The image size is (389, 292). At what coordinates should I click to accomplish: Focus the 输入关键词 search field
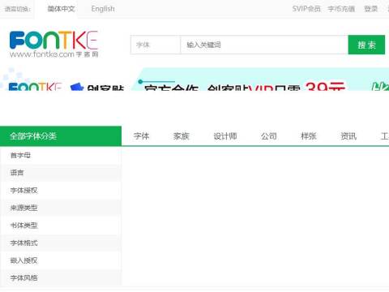pyautogui.click(x=264, y=45)
